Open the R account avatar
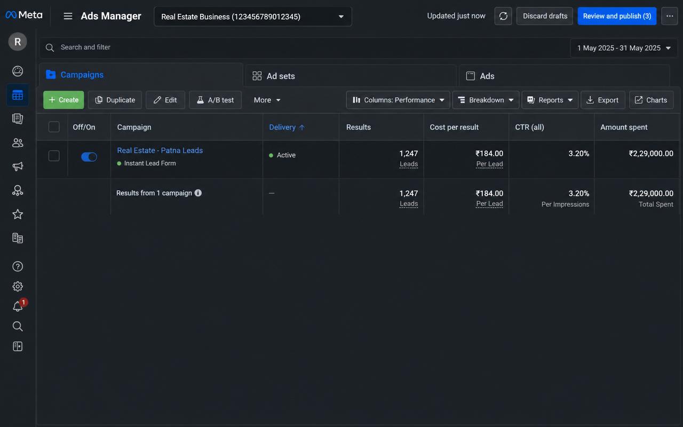 coord(18,42)
